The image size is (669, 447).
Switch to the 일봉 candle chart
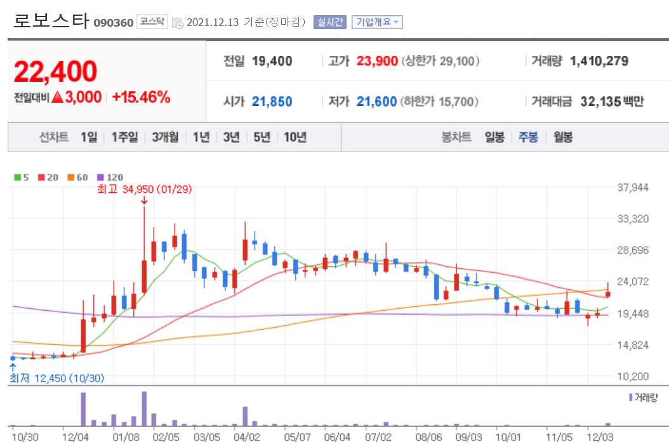click(494, 137)
